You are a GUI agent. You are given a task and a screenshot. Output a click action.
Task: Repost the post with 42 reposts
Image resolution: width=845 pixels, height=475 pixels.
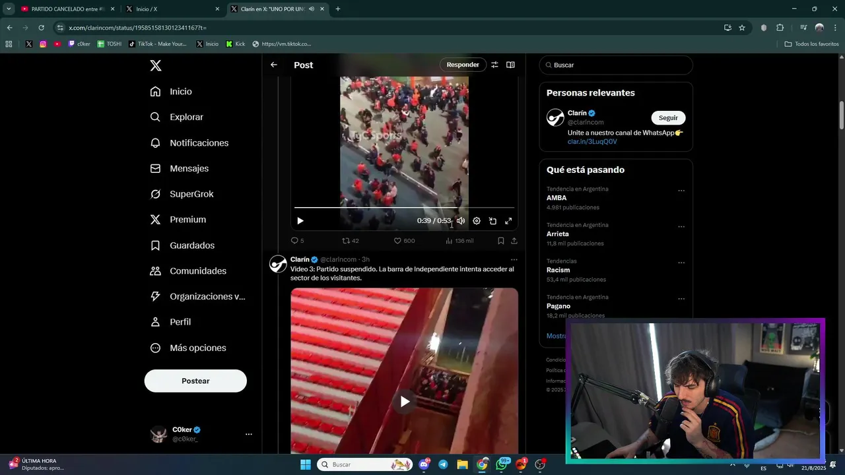coord(351,241)
